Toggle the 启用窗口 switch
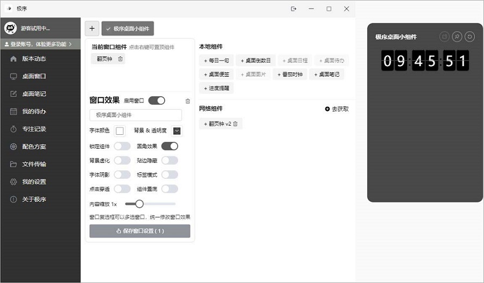Image resolution: width=484 pixels, height=283 pixels. 157,100
